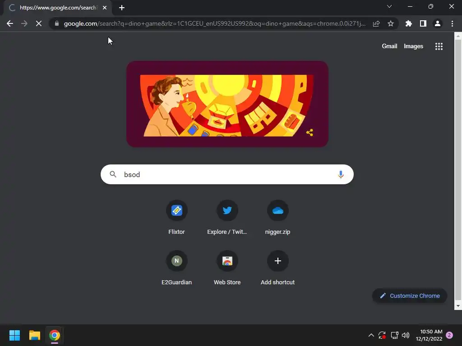Go back to the previous page
The image size is (462, 346).
(10, 23)
